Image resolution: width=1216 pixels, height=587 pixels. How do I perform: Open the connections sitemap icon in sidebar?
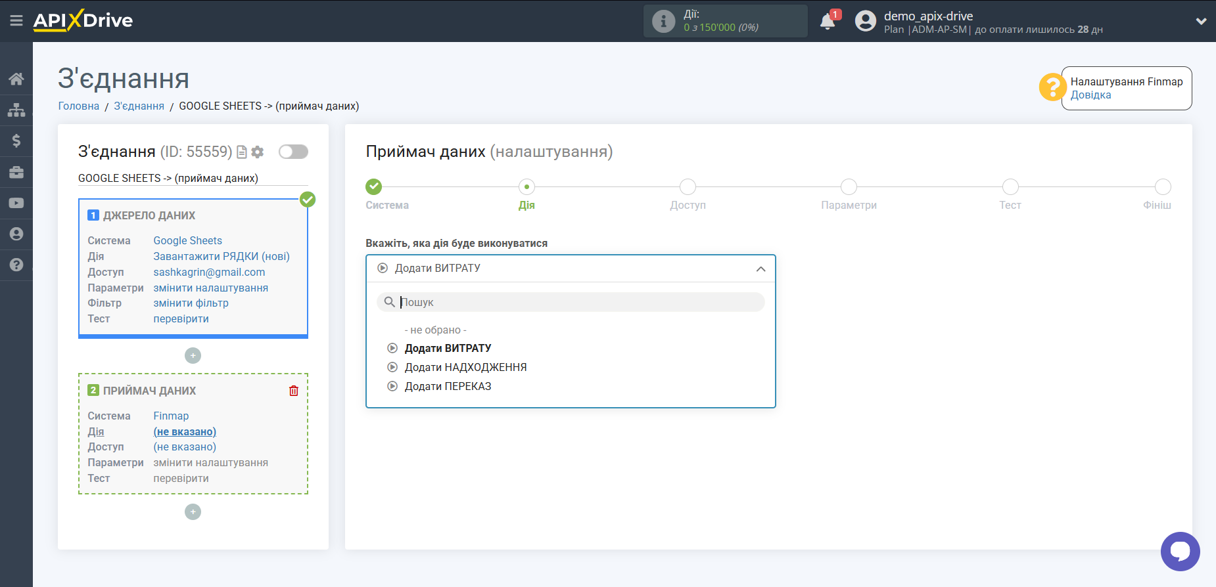16,110
